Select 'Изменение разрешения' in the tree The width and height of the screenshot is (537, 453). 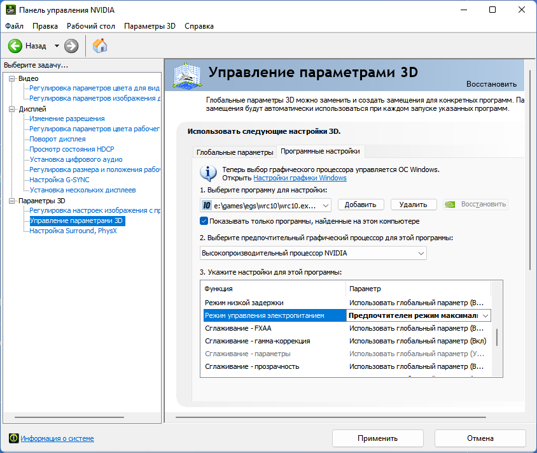[x=67, y=119]
